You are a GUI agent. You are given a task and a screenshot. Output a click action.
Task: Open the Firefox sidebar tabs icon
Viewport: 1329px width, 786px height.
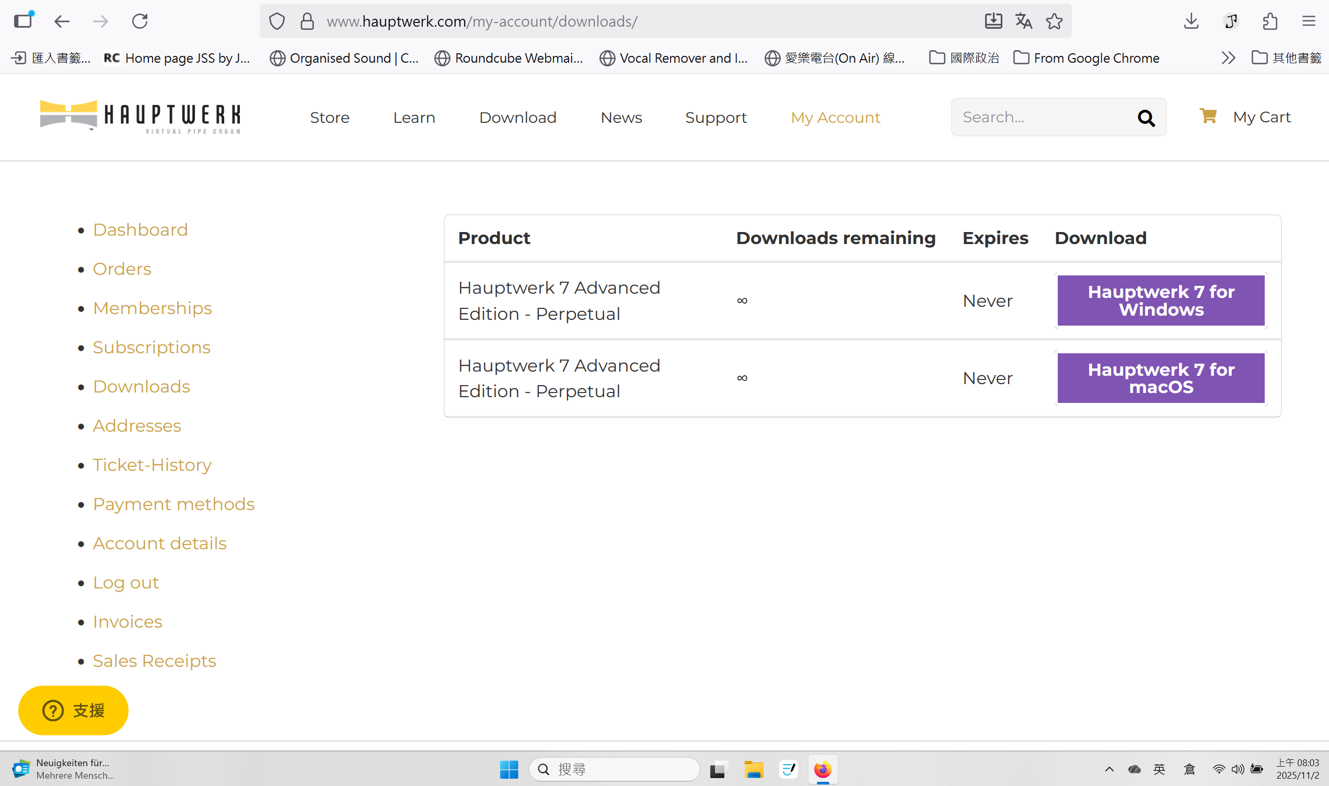pyautogui.click(x=24, y=21)
